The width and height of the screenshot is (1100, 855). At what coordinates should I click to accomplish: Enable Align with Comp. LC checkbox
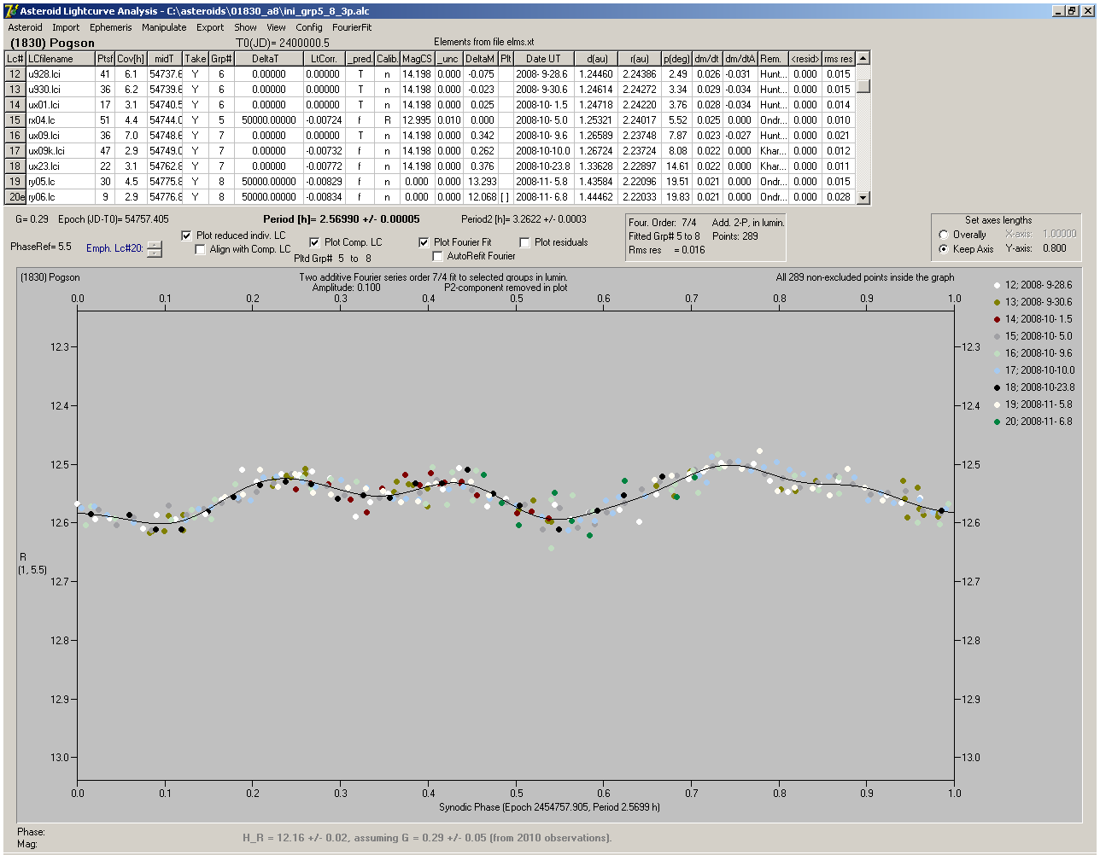coord(201,249)
